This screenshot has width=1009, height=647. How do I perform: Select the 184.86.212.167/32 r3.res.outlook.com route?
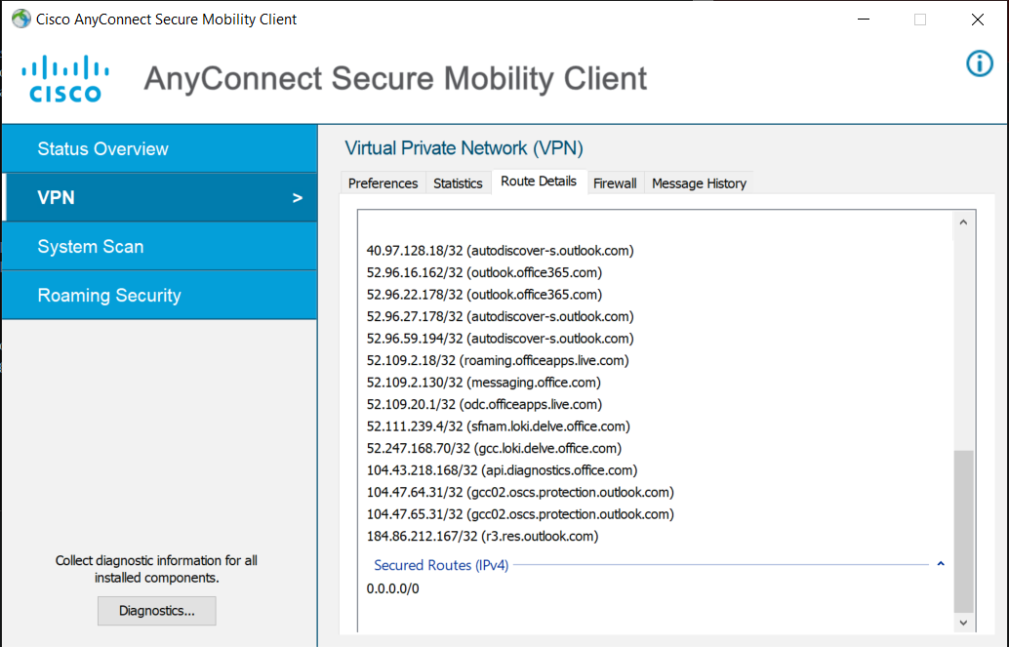pos(483,536)
